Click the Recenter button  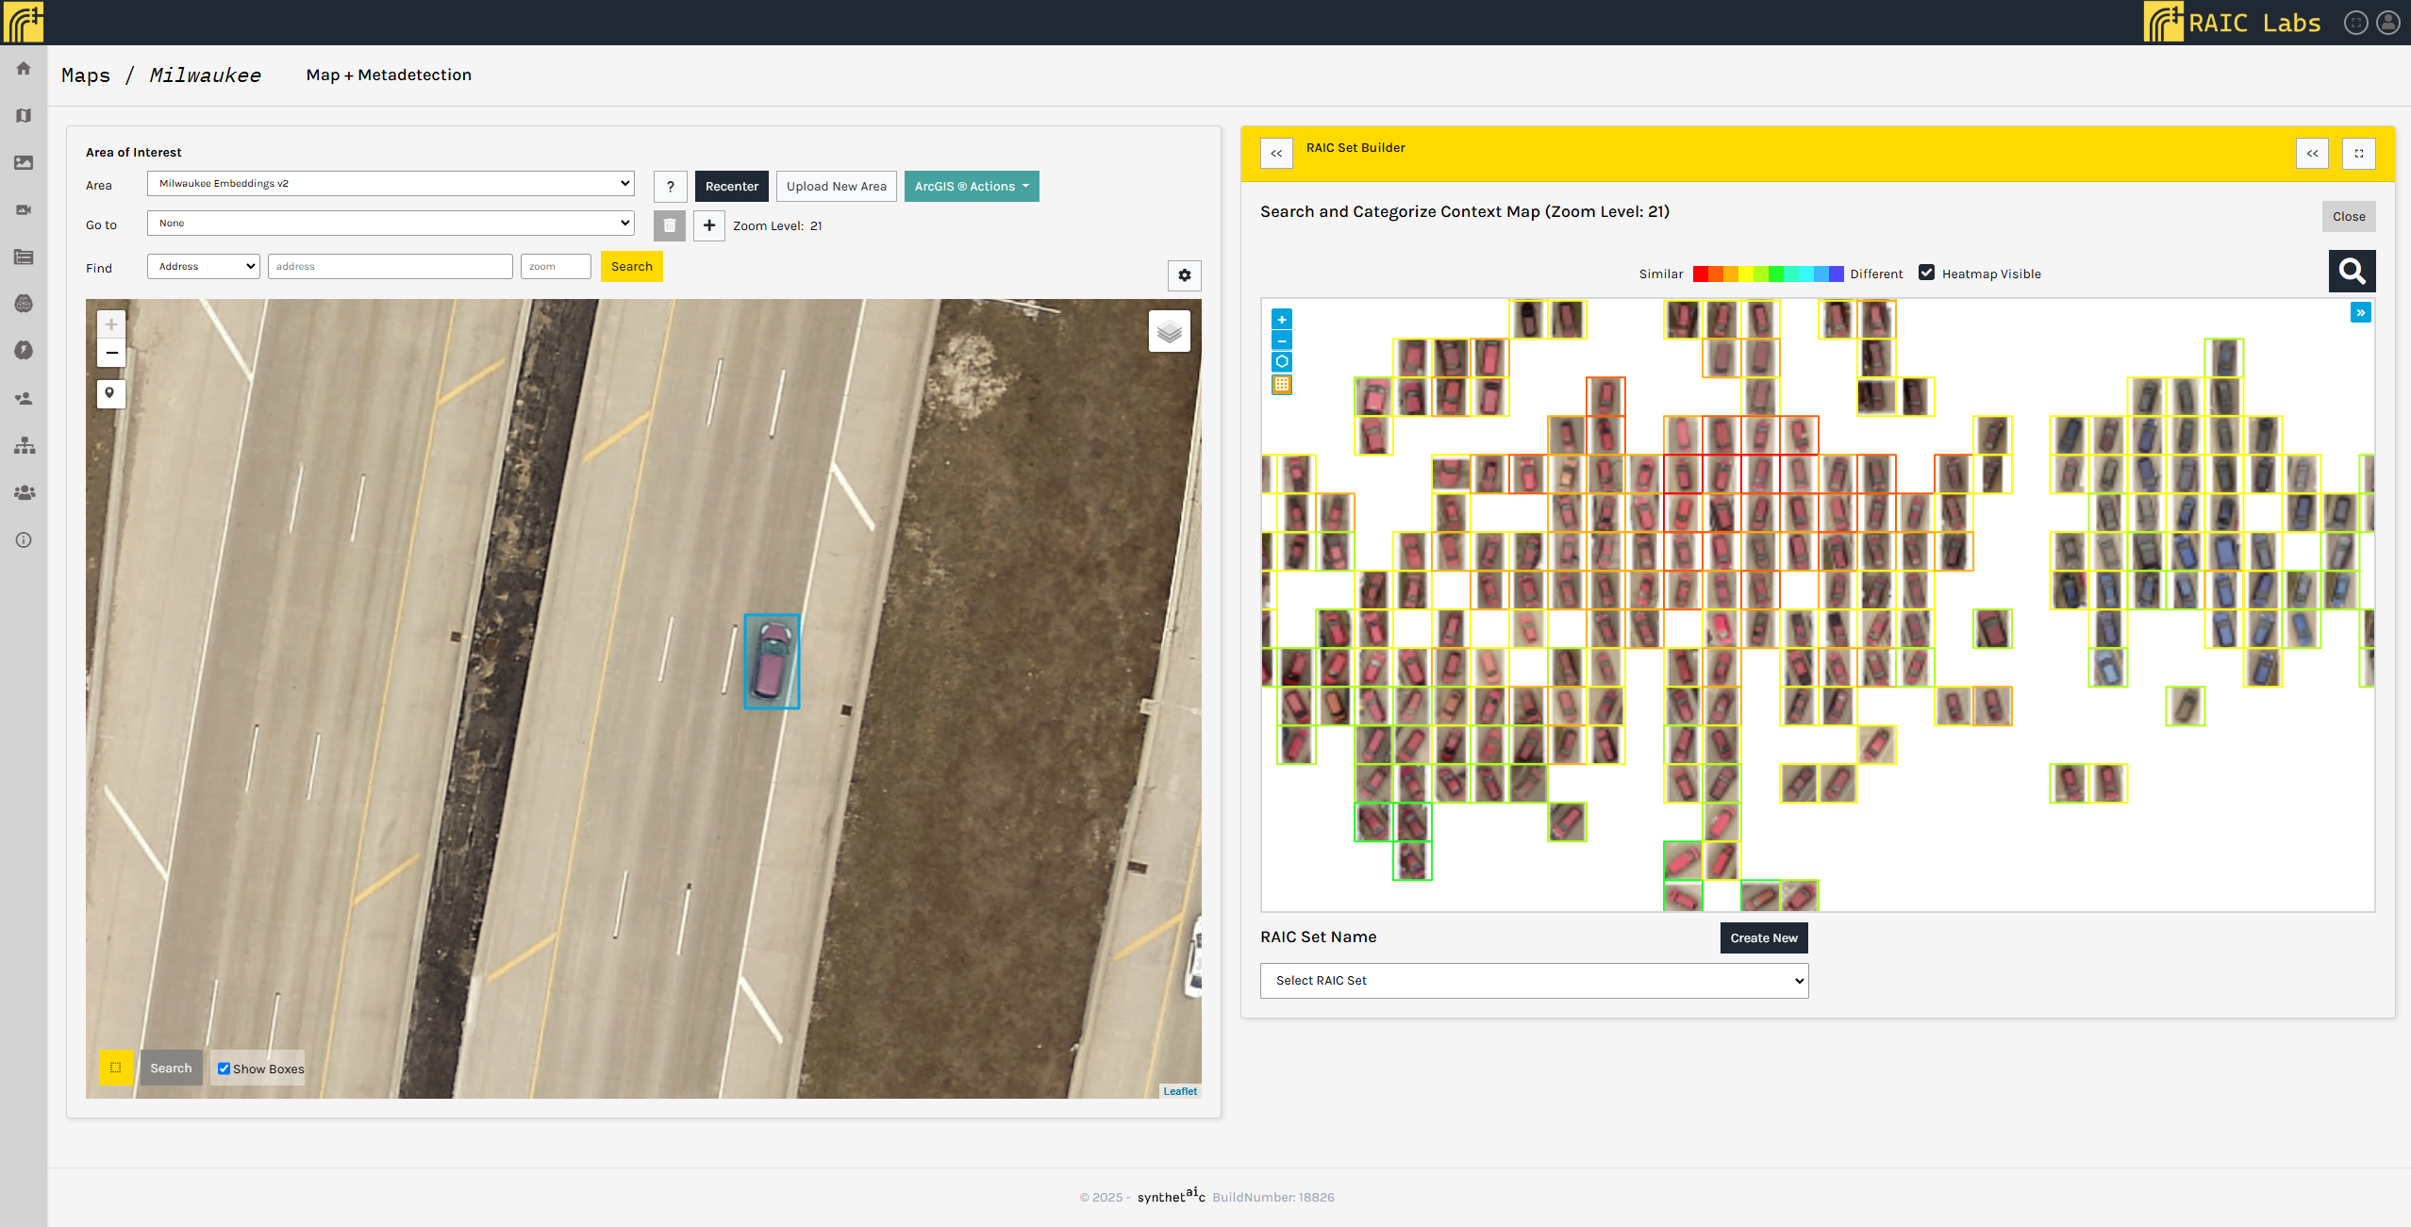click(731, 187)
